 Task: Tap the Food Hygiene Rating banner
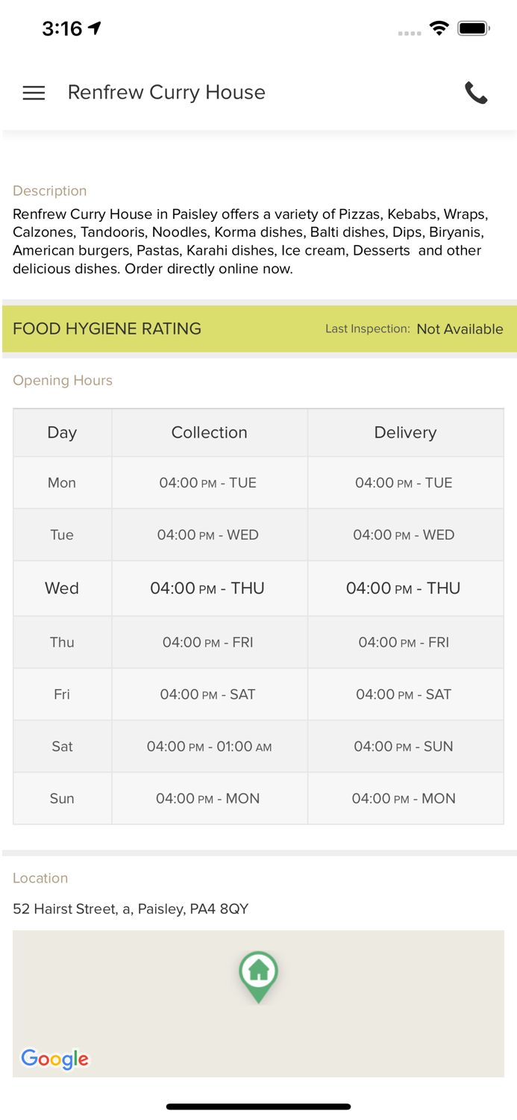click(107, 329)
